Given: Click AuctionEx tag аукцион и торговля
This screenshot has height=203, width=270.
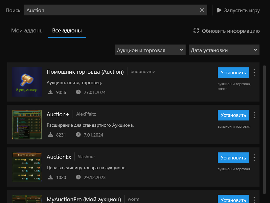Looking at the screenshot, I should 234,169.
